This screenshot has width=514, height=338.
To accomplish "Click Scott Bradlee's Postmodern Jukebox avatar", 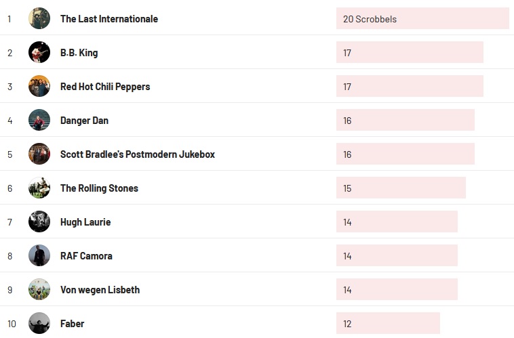I will point(39,154).
